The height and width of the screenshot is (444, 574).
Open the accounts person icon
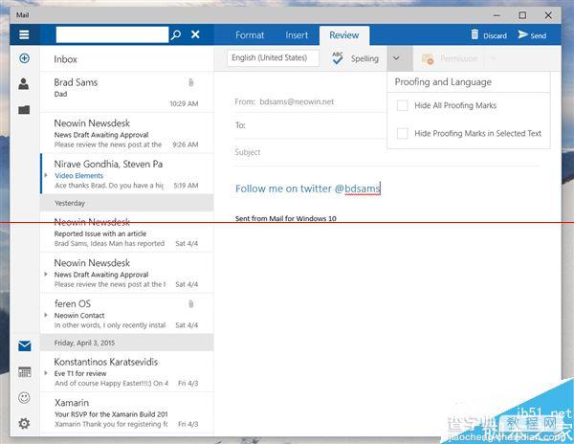click(24, 84)
